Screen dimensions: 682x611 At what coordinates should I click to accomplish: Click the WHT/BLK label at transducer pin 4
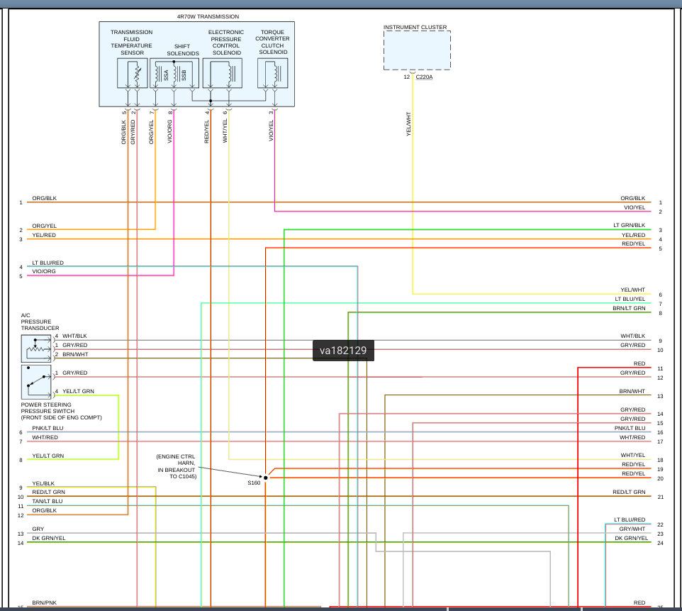click(x=75, y=336)
